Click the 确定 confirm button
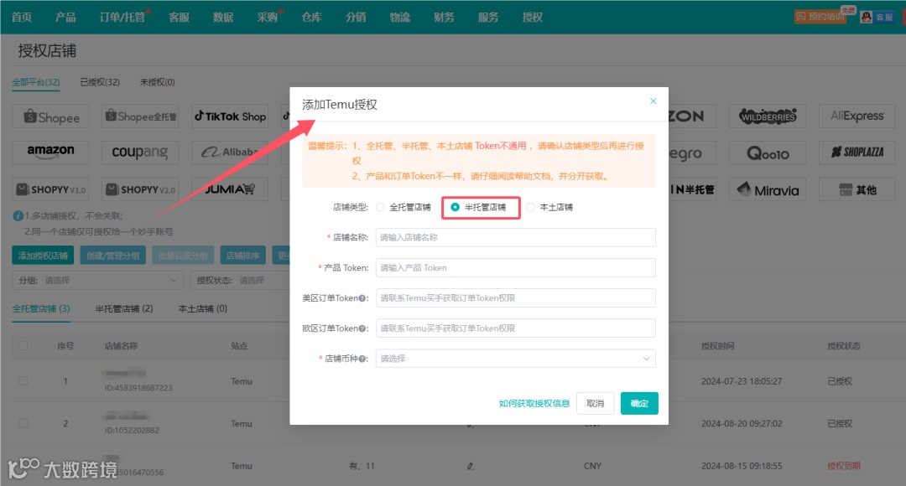Screen dimensions: 906x486 [x=639, y=403]
